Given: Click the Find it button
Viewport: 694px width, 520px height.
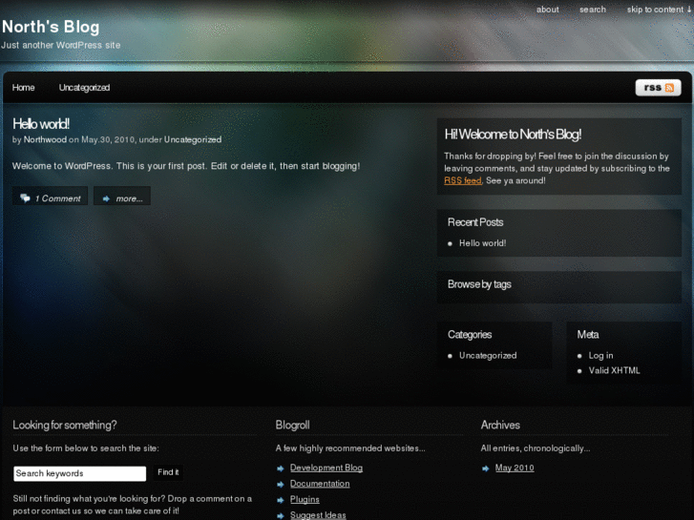Looking at the screenshot, I should [x=168, y=472].
